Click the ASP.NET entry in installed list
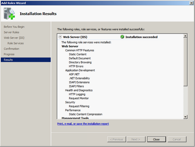This screenshot has height=147, width=195. tap(74, 74)
